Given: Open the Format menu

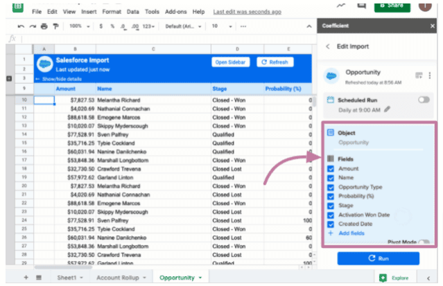Looking at the screenshot, I should (x=112, y=12).
